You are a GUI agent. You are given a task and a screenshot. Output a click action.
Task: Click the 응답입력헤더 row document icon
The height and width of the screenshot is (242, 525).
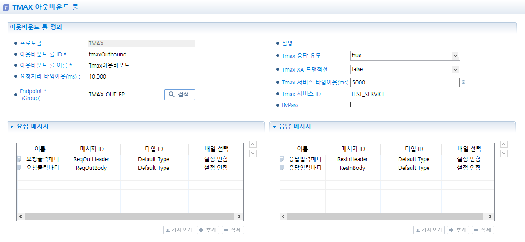[x=282, y=159]
